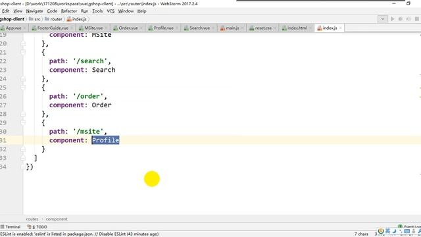This screenshot has width=421, height=237.
Task: Open the Terminal tool window
Action: (x=11, y=226)
